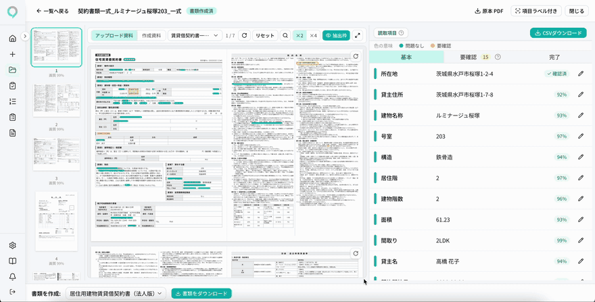Image resolution: width=595 pixels, height=302 pixels.
Task: Click 書類をダウンロード button
Action: [201, 293]
